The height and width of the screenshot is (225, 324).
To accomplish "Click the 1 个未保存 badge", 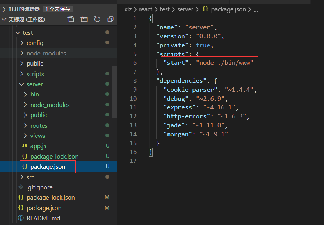I will point(58,9).
